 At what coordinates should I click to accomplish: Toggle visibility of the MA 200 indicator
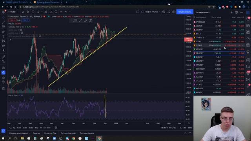point(22,33)
